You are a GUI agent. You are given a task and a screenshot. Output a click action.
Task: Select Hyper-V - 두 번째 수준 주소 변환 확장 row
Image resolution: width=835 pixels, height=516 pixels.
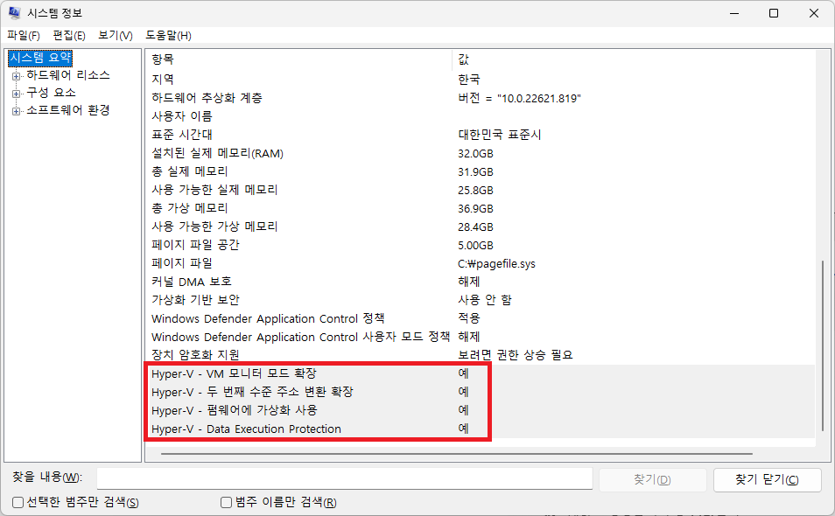click(x=480, y=392)
